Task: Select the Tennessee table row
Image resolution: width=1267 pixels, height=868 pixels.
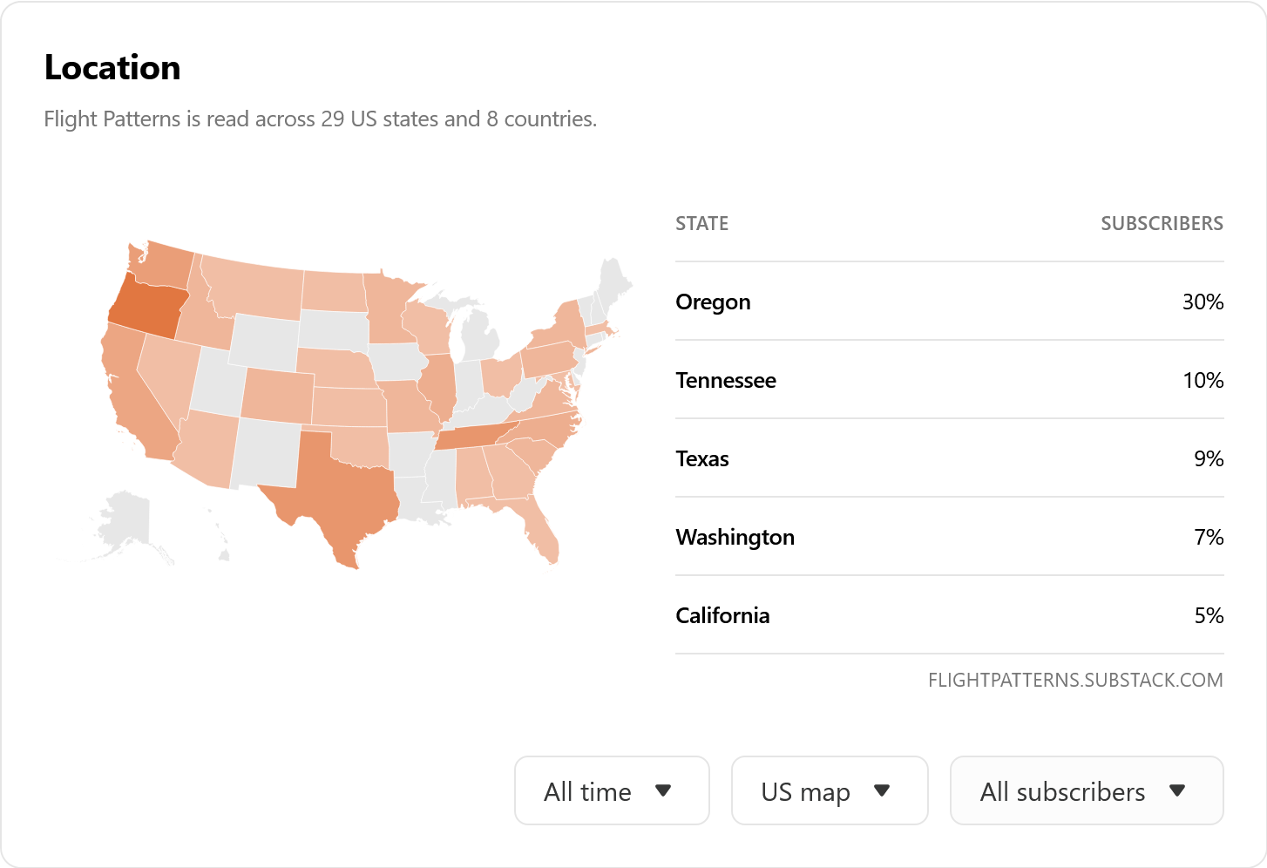Action: (949, 380)
